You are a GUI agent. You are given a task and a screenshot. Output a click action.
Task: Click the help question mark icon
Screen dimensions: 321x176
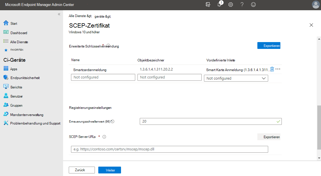tap(242, 5)
